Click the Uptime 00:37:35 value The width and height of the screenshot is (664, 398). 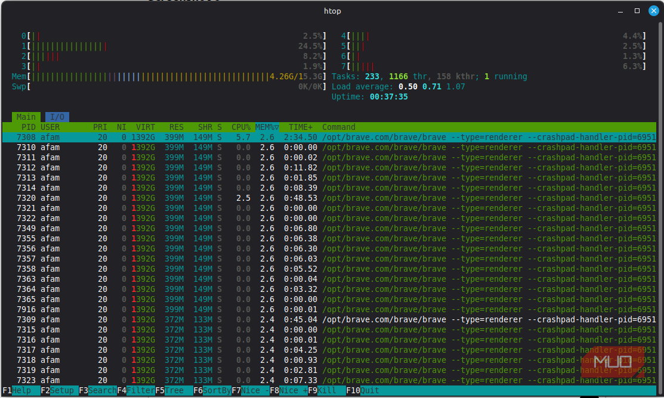389,97
